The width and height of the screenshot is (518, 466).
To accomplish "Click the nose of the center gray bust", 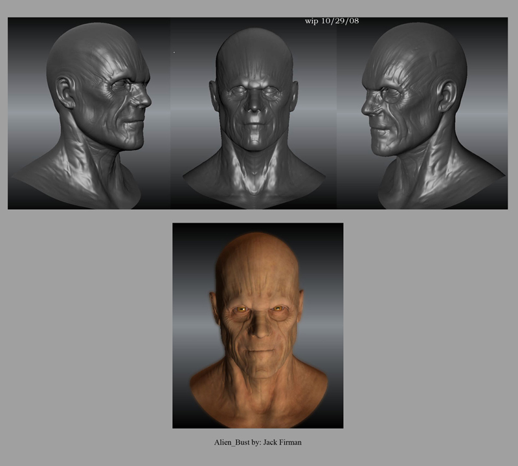I will click(253, 104).
